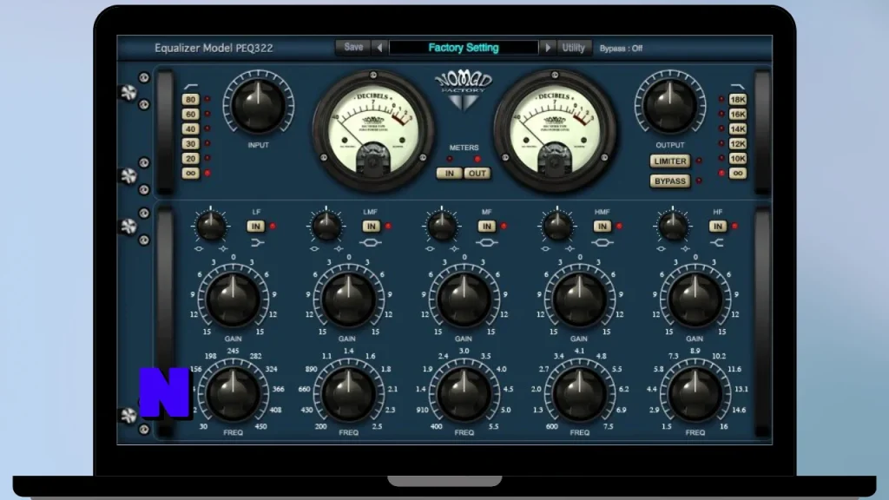
Task: Click the INPUT level knob
Action: click(258, 107)
